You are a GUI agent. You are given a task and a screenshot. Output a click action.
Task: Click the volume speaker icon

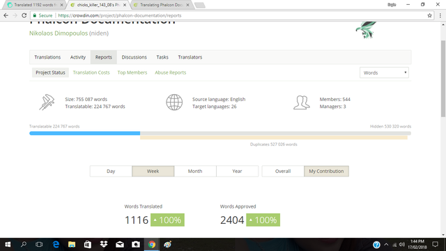coord(402,245)
